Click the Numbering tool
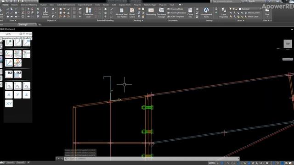The height and width of the screenshot is (165, 294). coord(151,11)
